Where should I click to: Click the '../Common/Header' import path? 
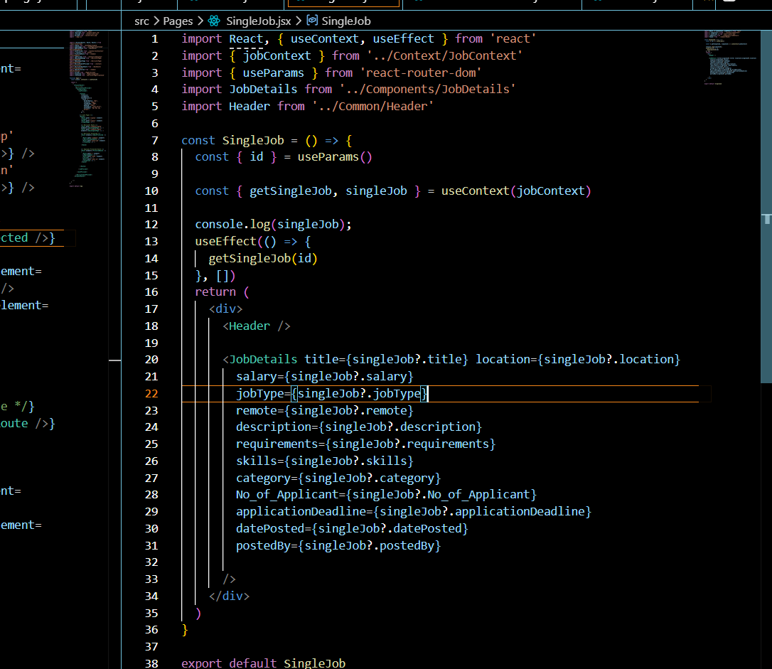[x=372, y=107]
